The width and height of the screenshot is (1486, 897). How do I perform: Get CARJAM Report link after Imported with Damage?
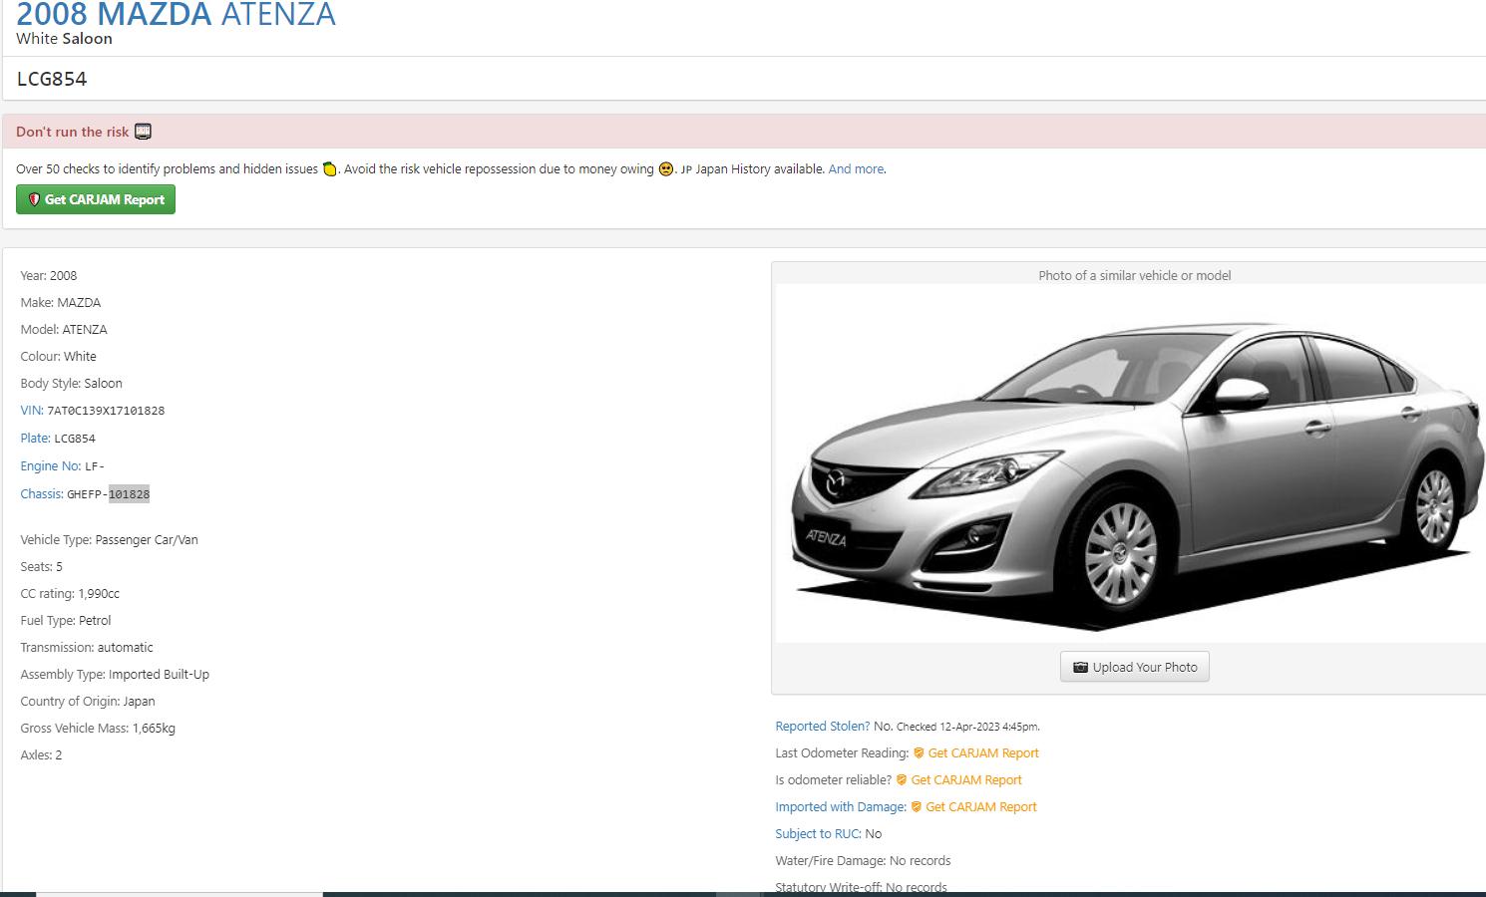(974, 807)
